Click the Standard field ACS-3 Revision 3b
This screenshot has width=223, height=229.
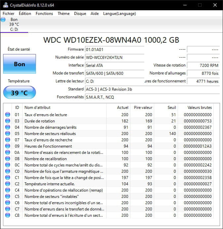point(152,89)
